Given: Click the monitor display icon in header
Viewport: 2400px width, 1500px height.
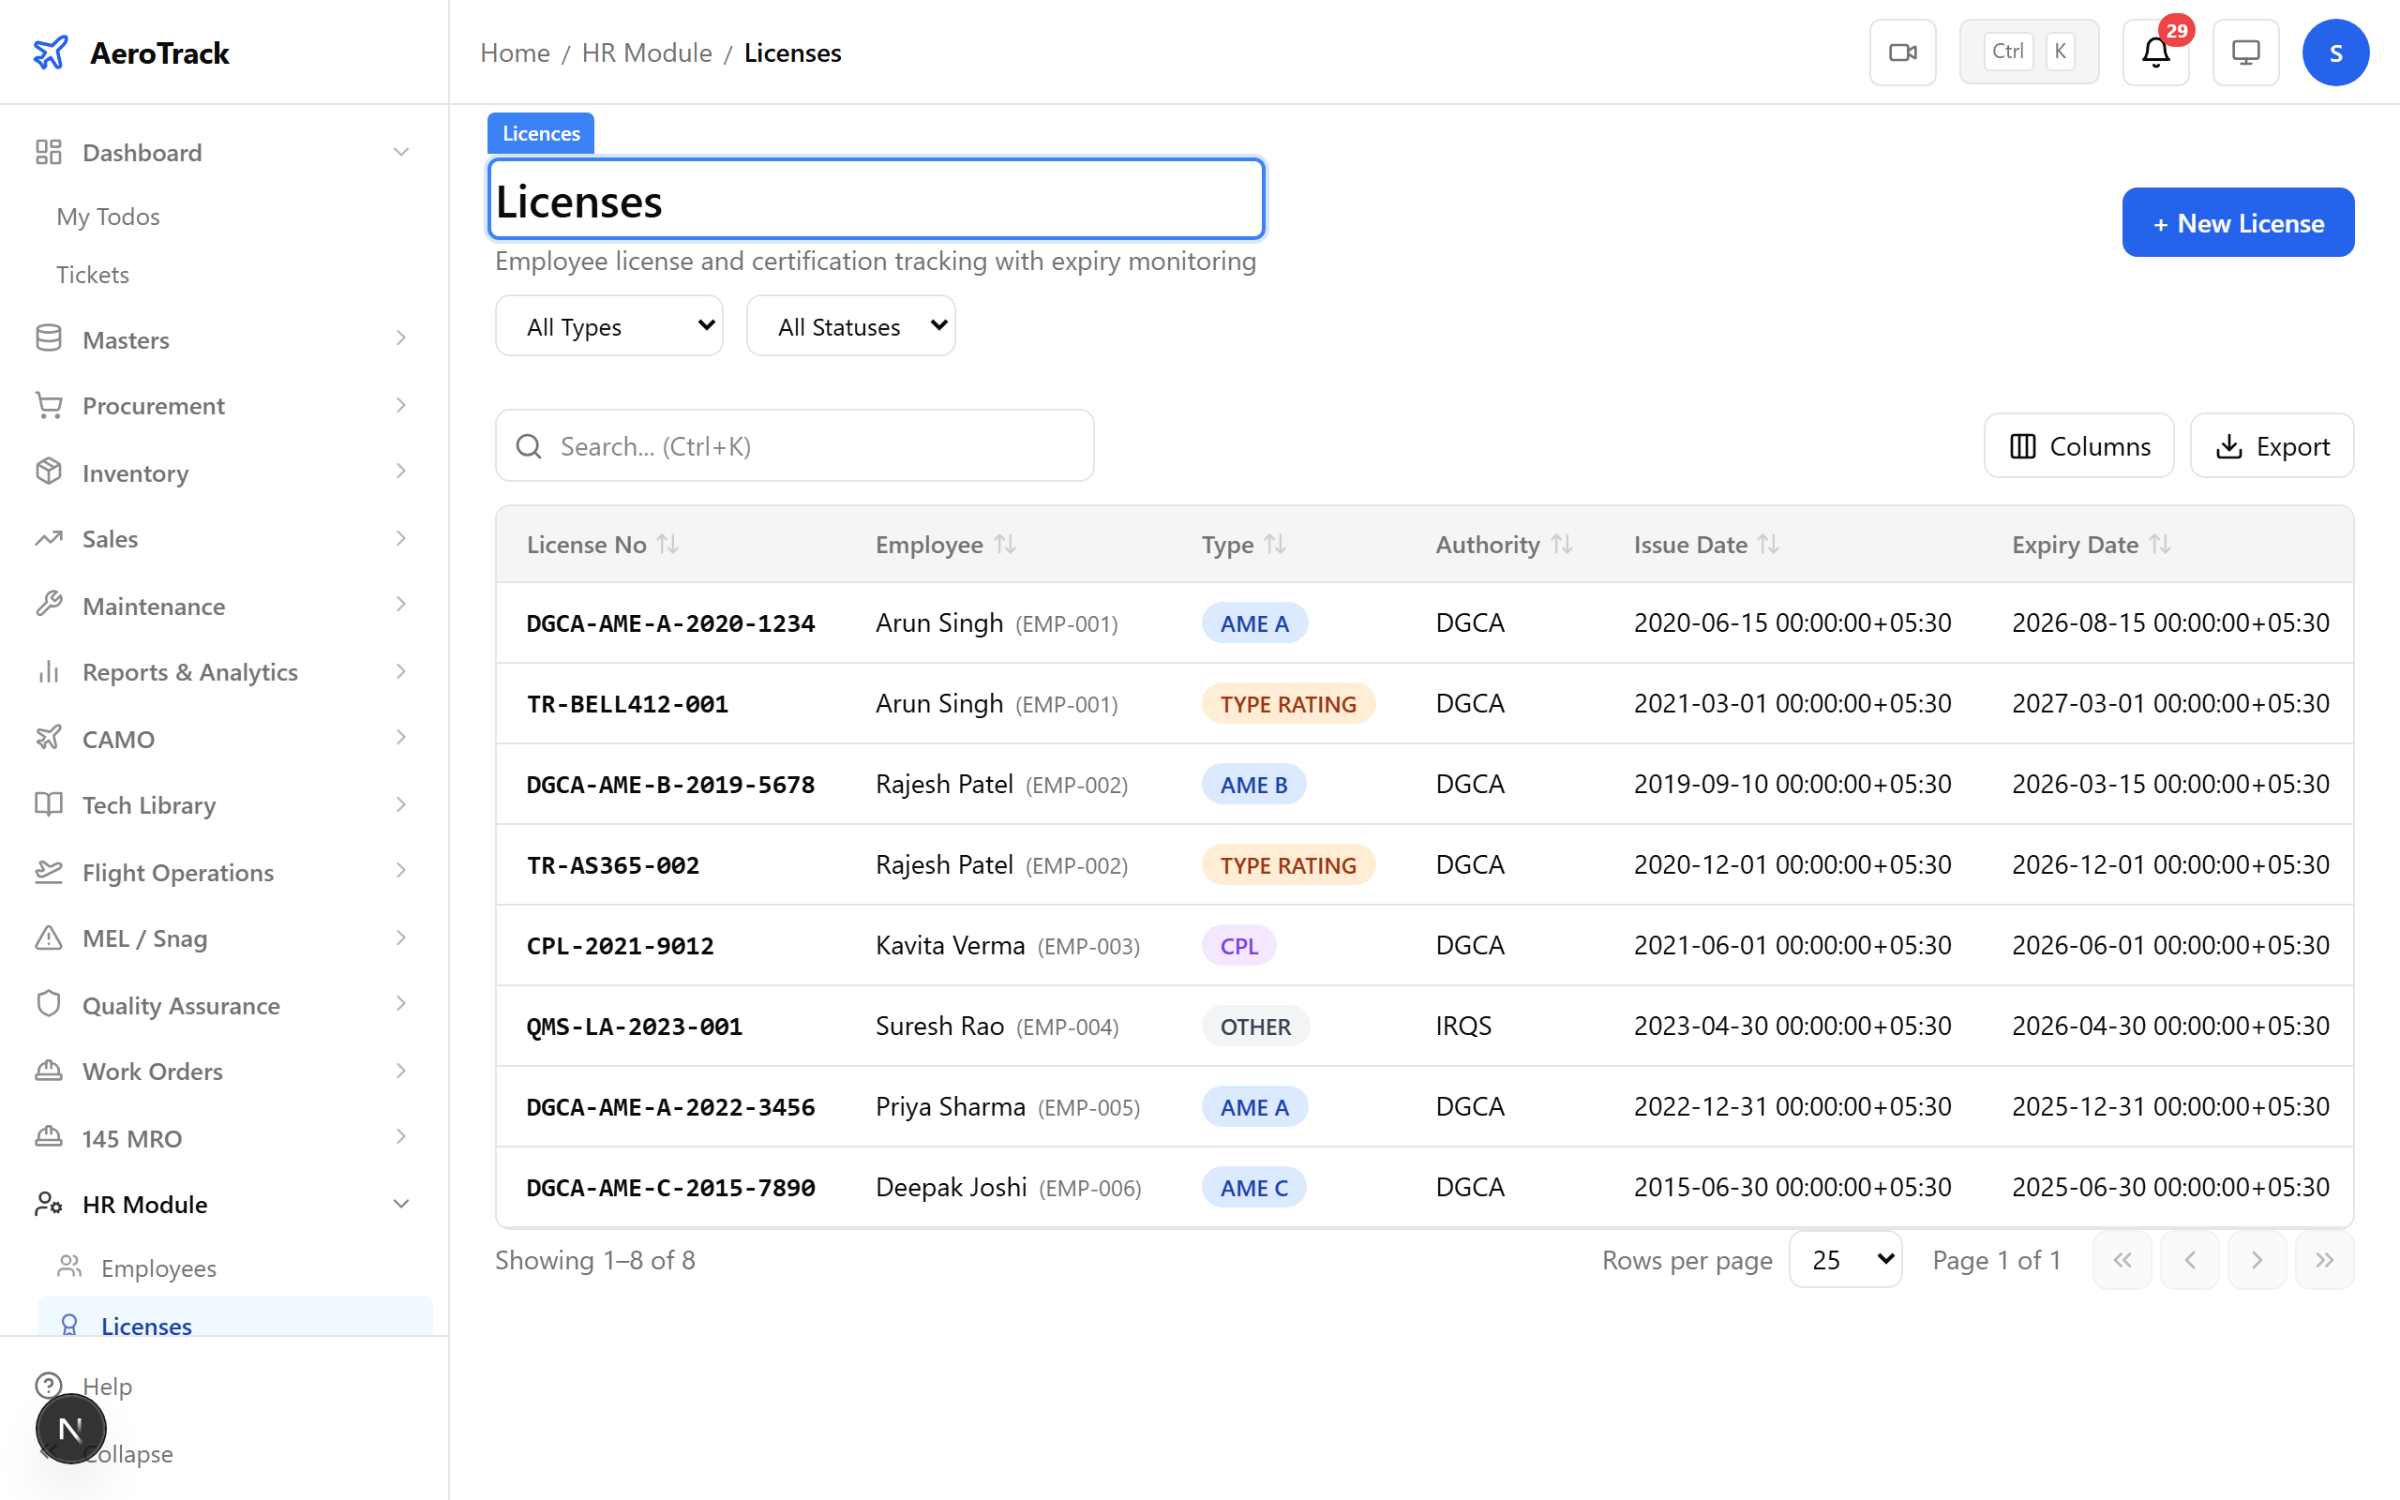Looking at the screenshot, I should [2244, 52].
